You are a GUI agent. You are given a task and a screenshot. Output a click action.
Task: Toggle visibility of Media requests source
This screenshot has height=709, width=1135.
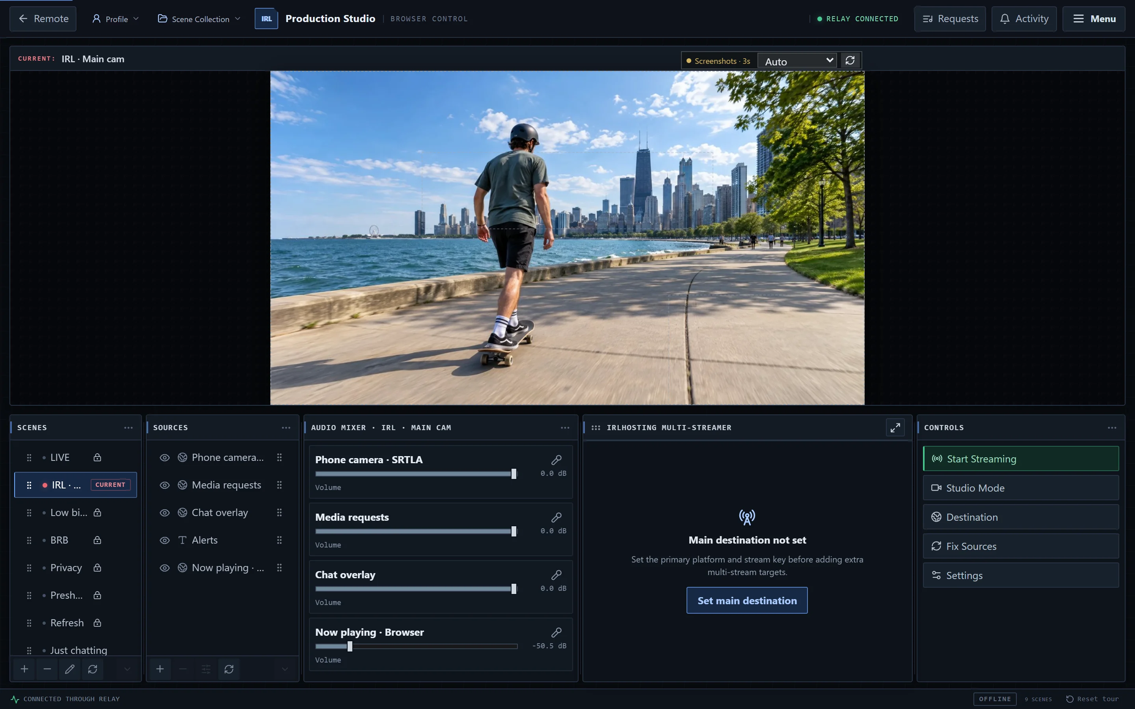(165, 485)
